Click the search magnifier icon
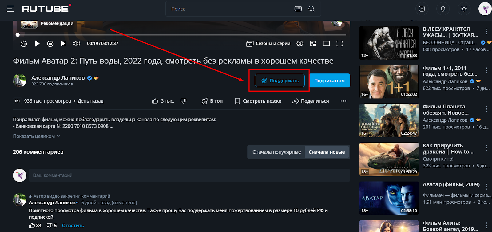Image resolution: width=492 pixels, height=232 pixels. (311, 9)
